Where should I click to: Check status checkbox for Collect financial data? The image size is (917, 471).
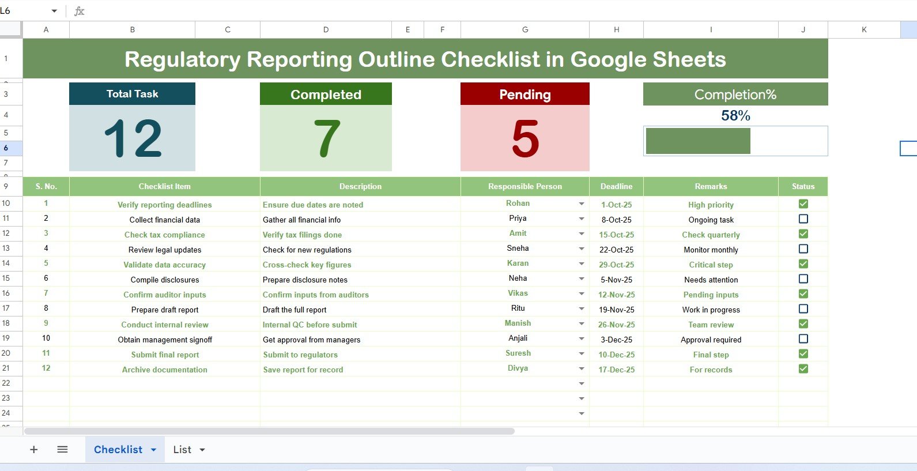point(803,219)
